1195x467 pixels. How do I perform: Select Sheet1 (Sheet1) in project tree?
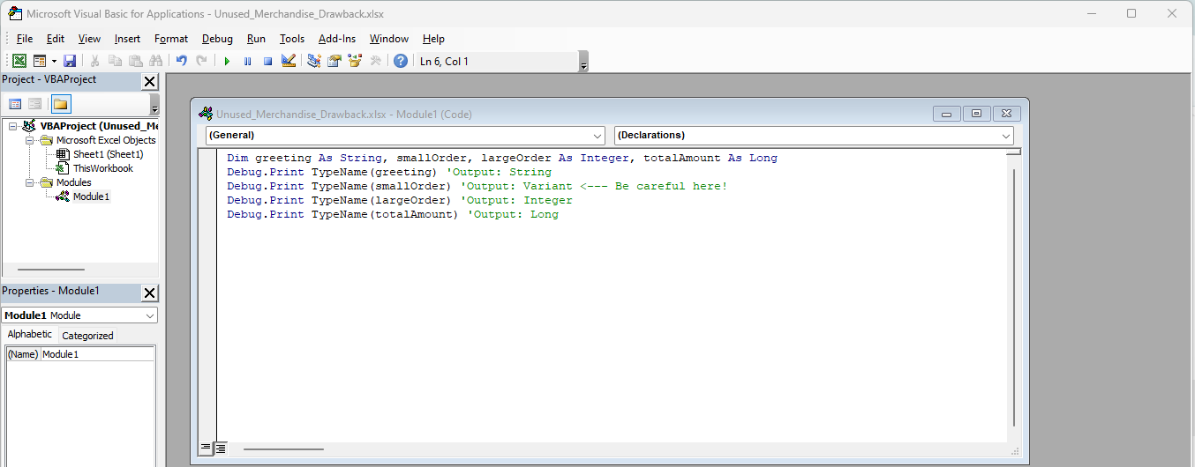pos(108,154)
